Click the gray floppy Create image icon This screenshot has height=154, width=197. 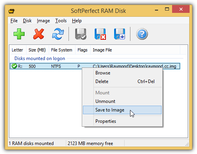pos(81,34)
